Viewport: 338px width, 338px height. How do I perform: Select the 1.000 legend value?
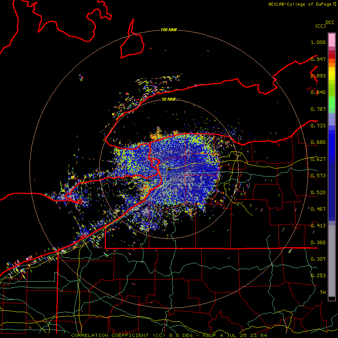point(318,42)
